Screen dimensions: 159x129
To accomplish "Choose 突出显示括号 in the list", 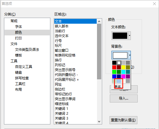I will coord(75,70).
